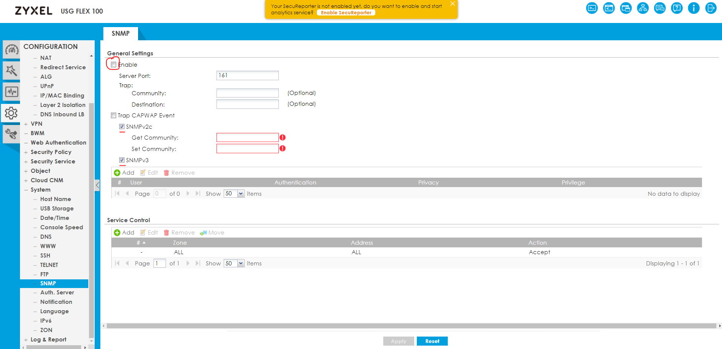Check the Enable SNMP checkbox
This screenshot has height=349, width=722.
point(114,65)
